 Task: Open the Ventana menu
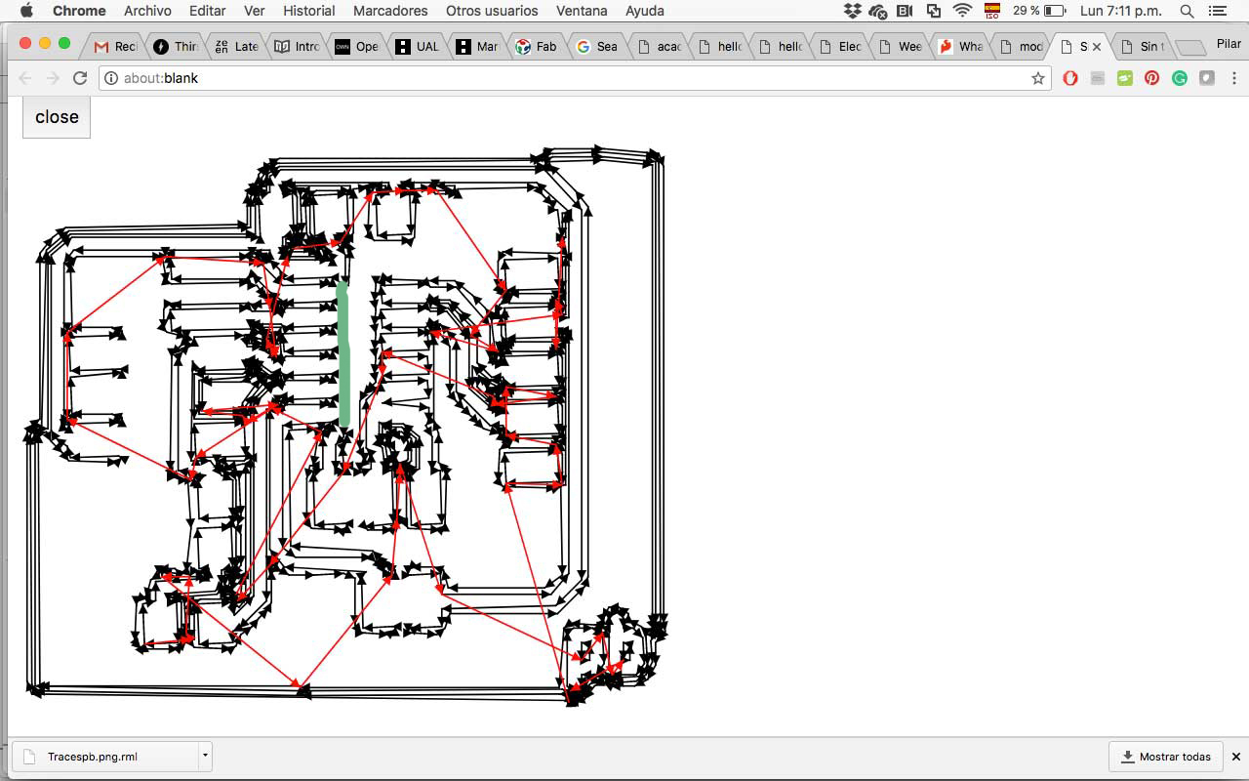[582, 11]
